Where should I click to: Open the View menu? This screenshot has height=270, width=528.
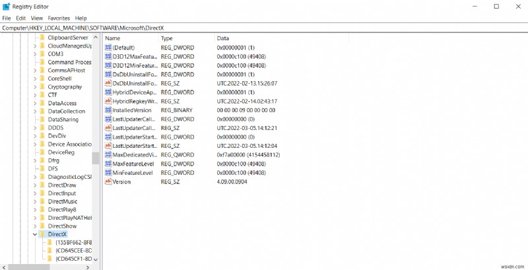pos(37,18)
